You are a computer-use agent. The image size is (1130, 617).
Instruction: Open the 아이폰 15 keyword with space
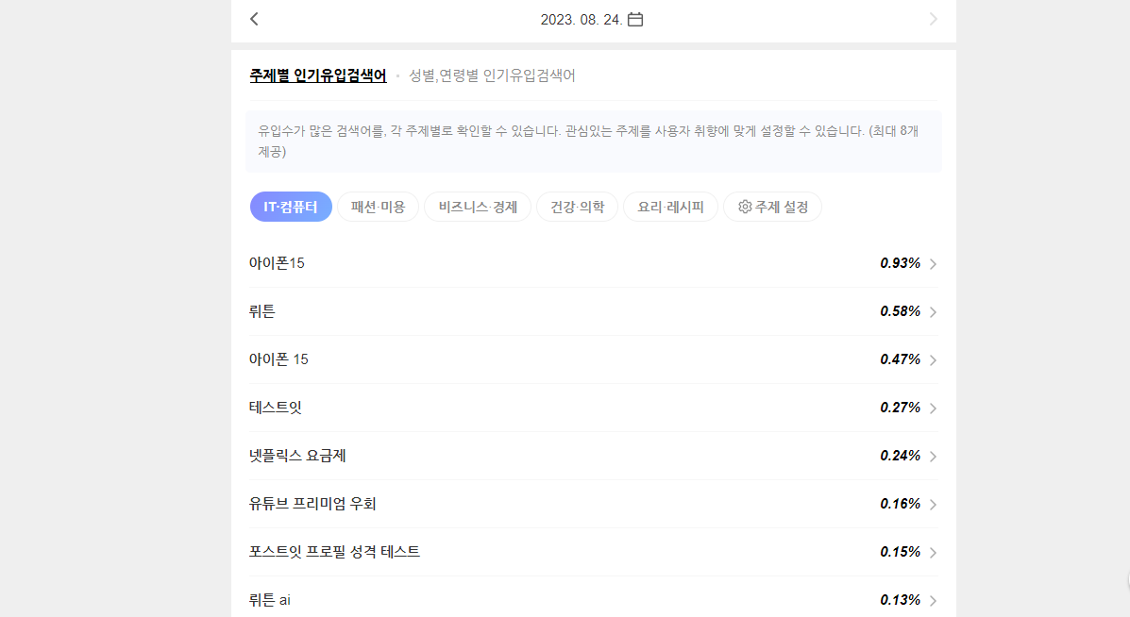(593, 360)
